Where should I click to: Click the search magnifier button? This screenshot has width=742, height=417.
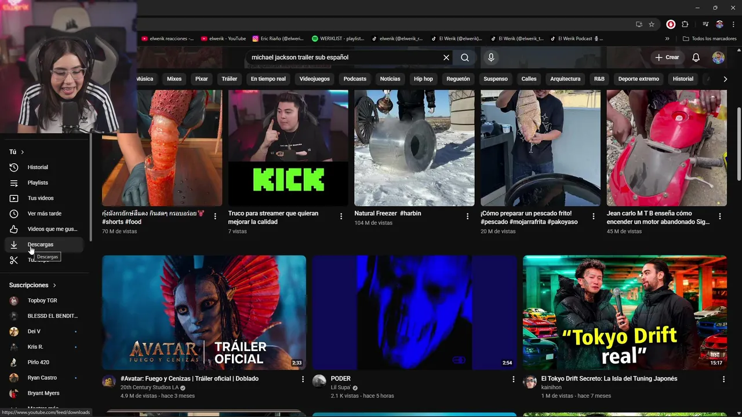465,57
